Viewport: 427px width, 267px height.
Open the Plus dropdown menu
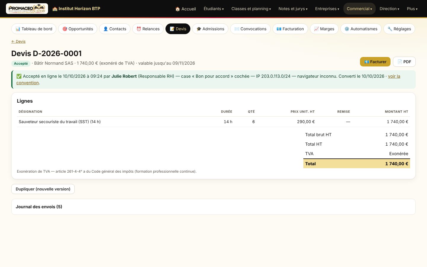coord(412,9)
